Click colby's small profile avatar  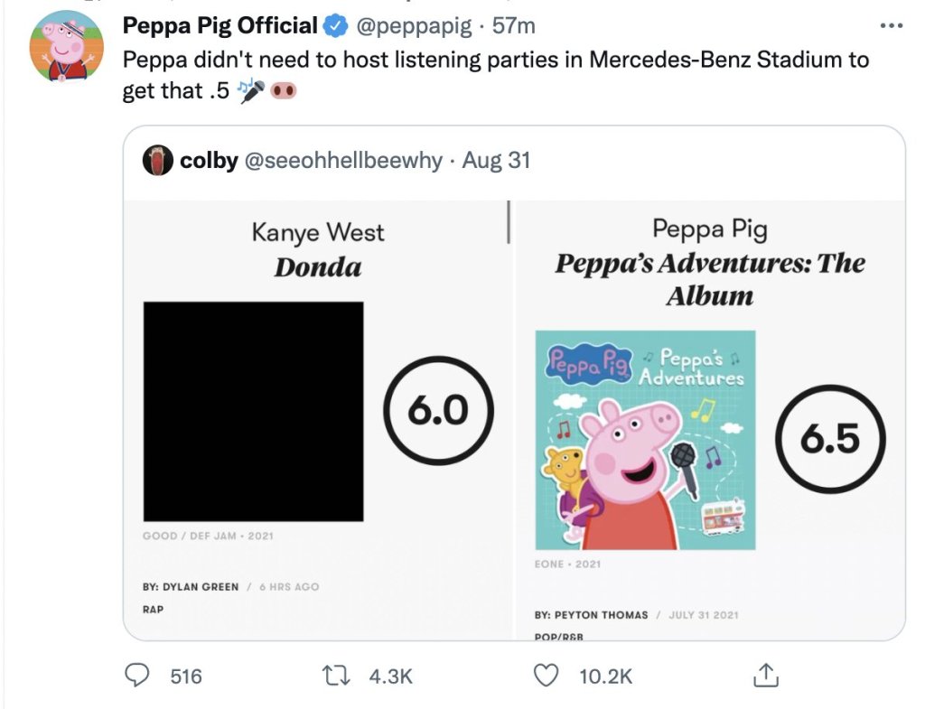click(158, 162)
